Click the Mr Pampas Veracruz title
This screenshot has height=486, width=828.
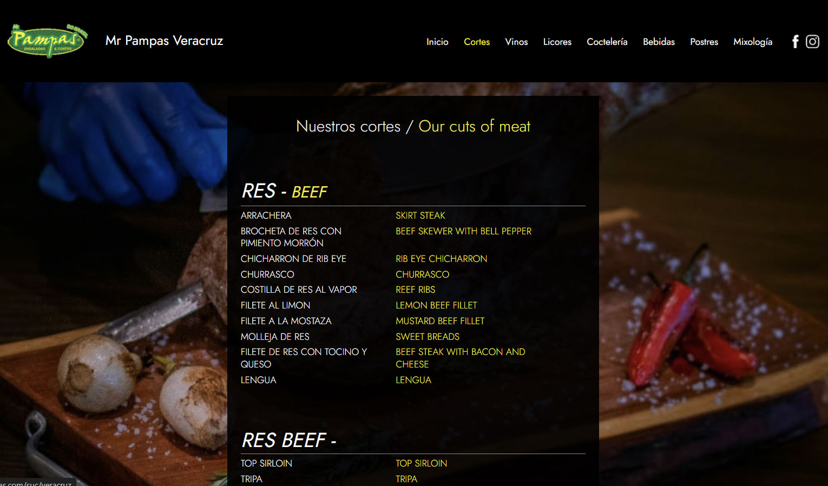click(x=165, y=41)
